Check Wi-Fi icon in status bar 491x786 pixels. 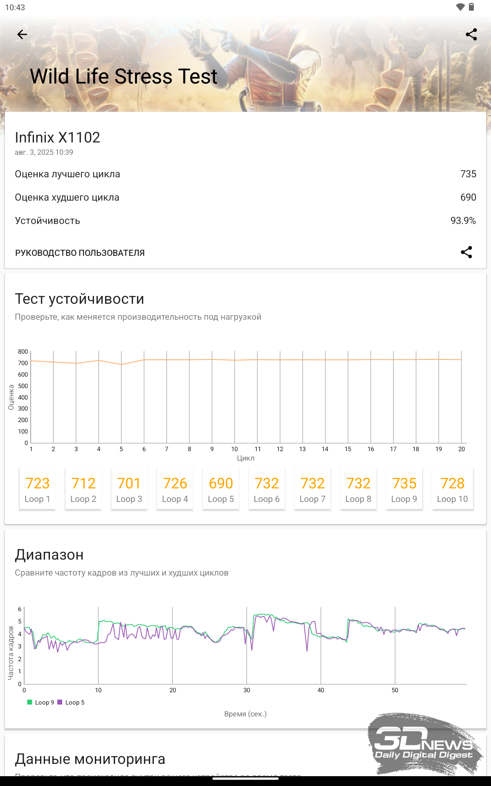460,7
